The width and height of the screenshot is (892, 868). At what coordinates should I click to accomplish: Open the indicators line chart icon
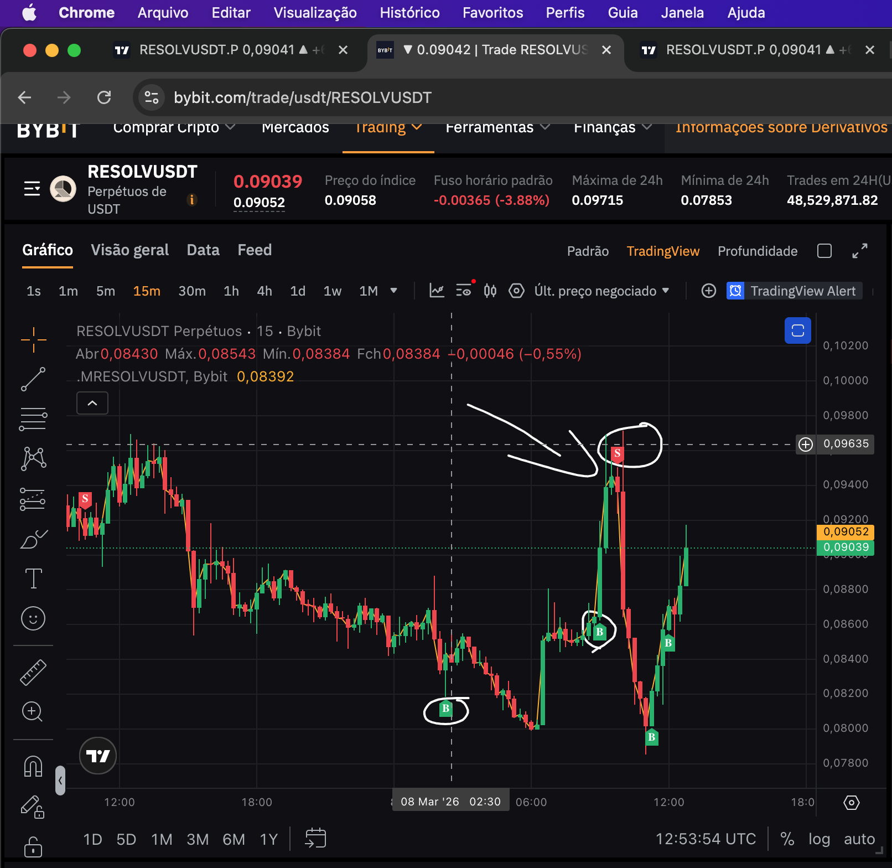tap(437, 291)
